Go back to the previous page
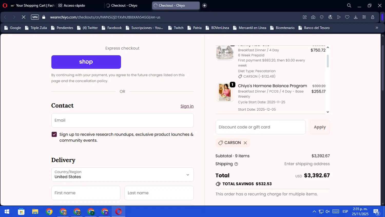 5,17
